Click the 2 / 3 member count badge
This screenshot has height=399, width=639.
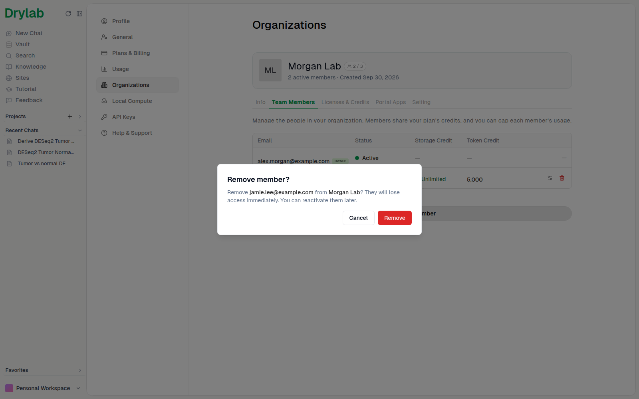pyautogui.click(x=355, y=66)
